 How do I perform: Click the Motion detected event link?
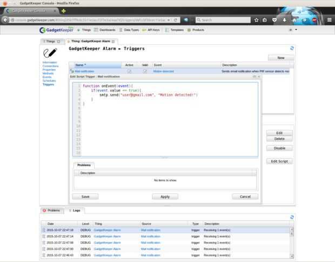(163, 71)
